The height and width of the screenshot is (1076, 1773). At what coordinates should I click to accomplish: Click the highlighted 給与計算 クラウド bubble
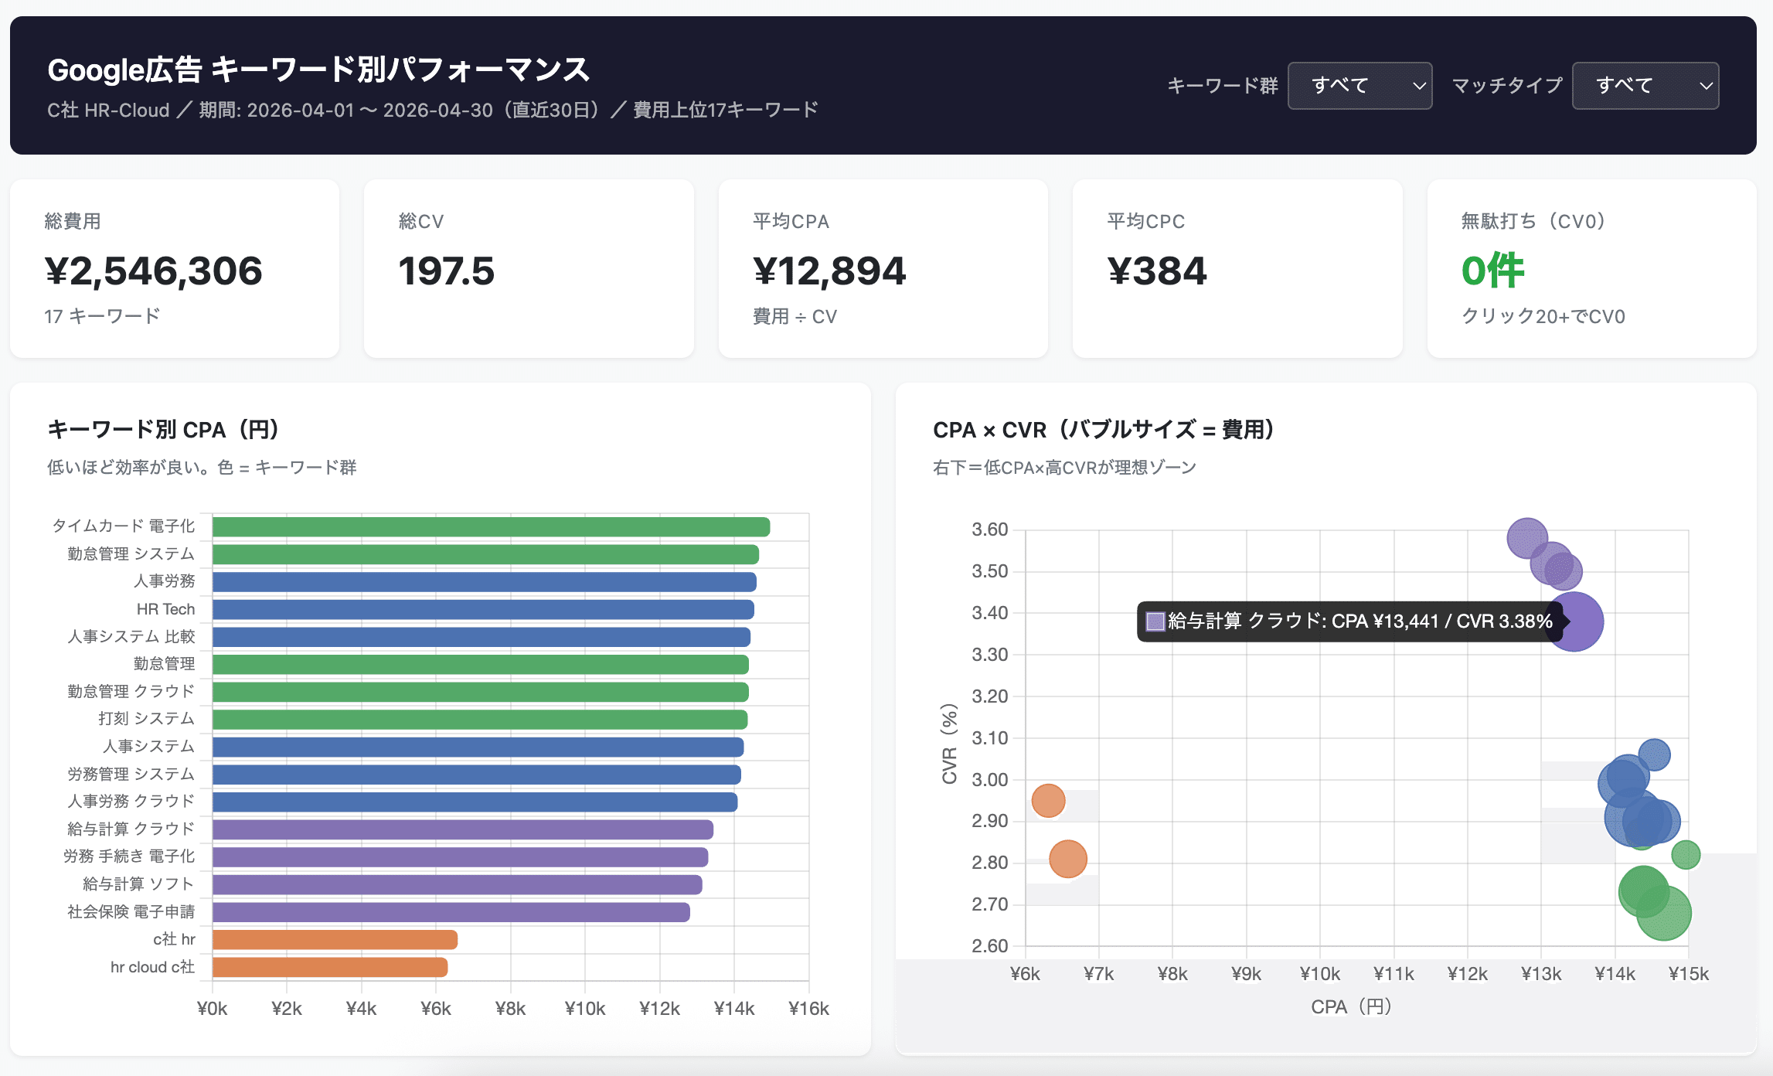[x=1574, y=621]
